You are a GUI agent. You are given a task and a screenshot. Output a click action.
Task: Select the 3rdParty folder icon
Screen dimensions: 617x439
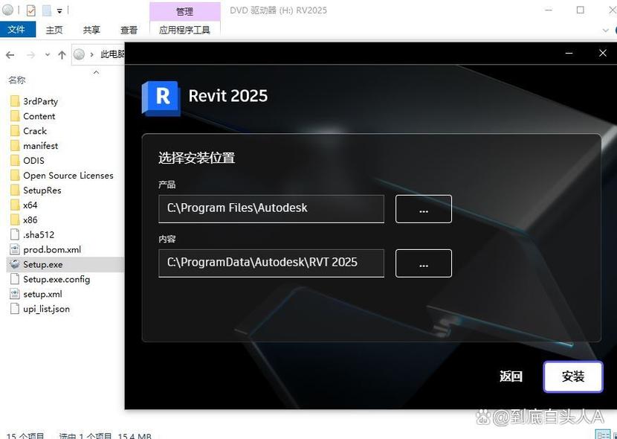click(x=15, y=101)
